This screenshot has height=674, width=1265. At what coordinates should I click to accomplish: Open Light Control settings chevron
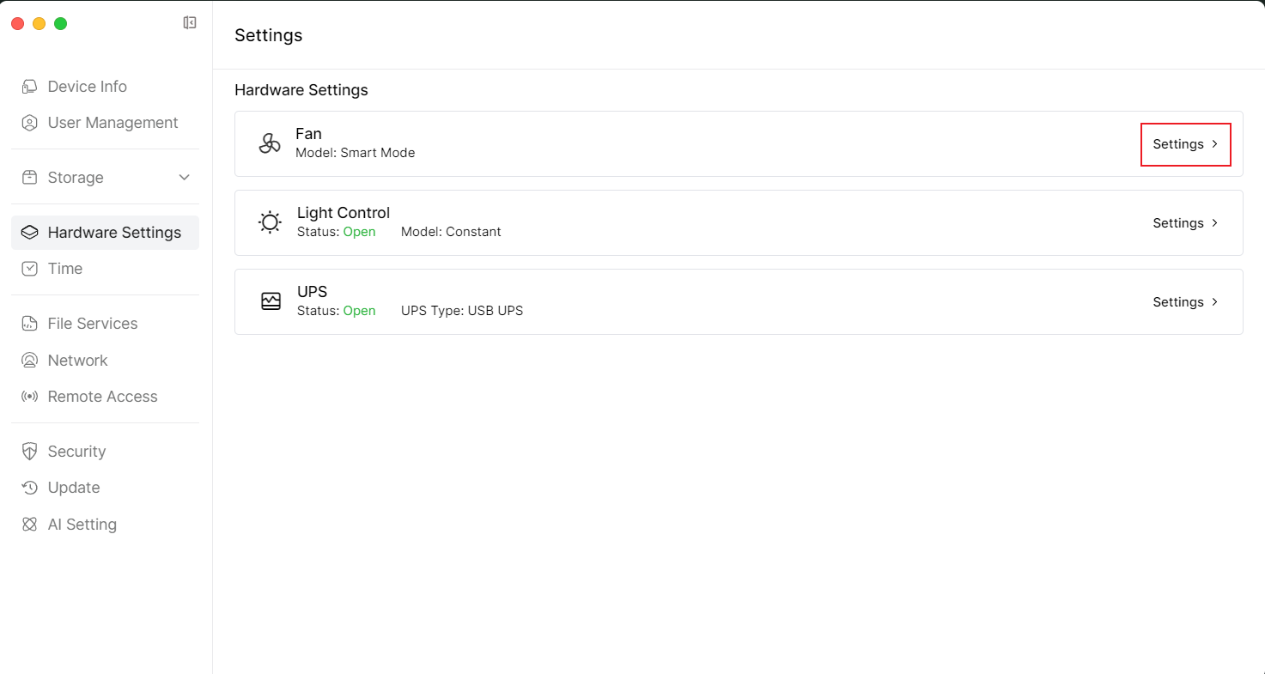click(x=1214, y=223)
